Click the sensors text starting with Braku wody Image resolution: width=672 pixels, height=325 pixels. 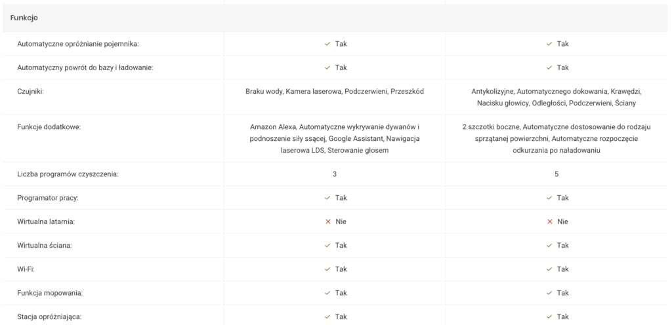pos(335,91)
